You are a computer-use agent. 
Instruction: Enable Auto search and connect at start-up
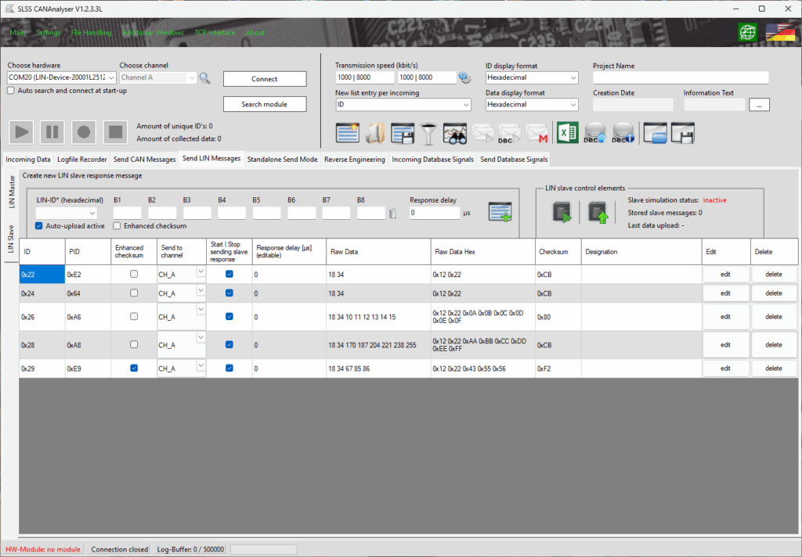coord(11,91)
